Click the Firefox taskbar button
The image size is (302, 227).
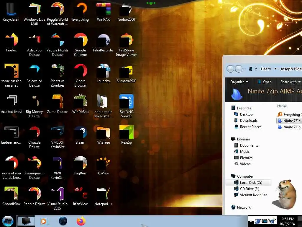(81, 221)
